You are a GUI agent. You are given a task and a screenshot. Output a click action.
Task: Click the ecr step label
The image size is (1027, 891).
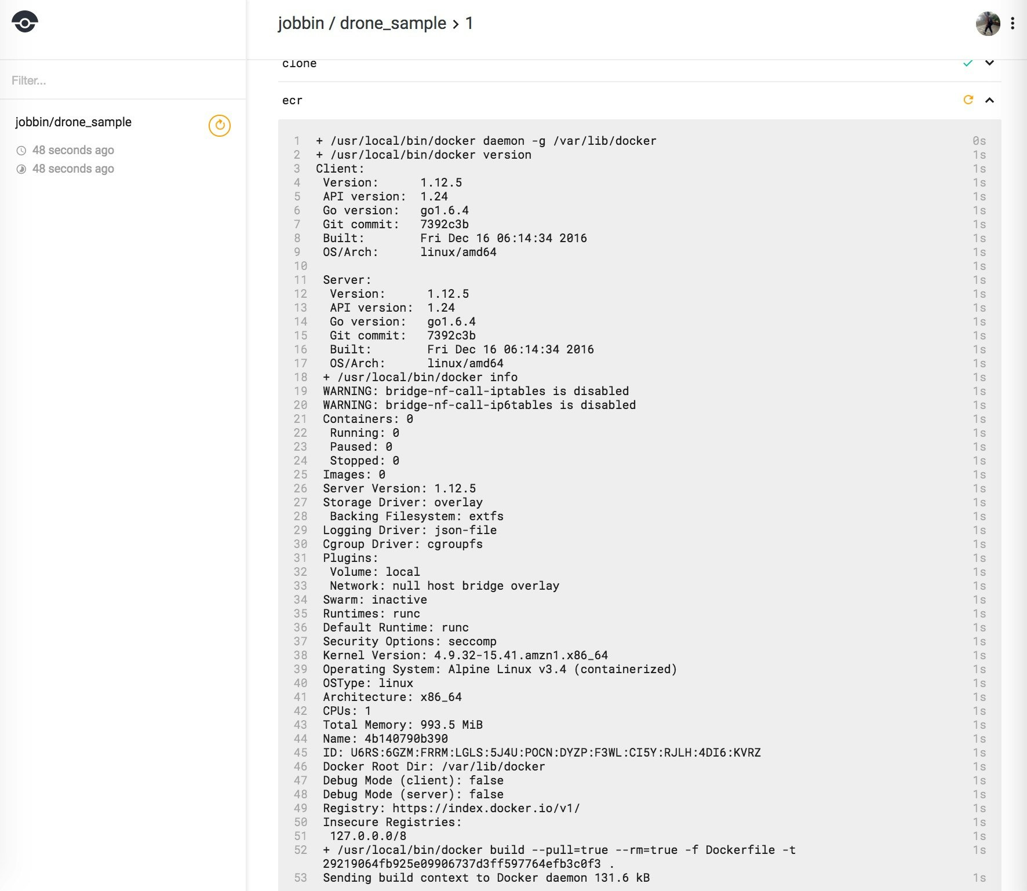click(x=292, y=100)
